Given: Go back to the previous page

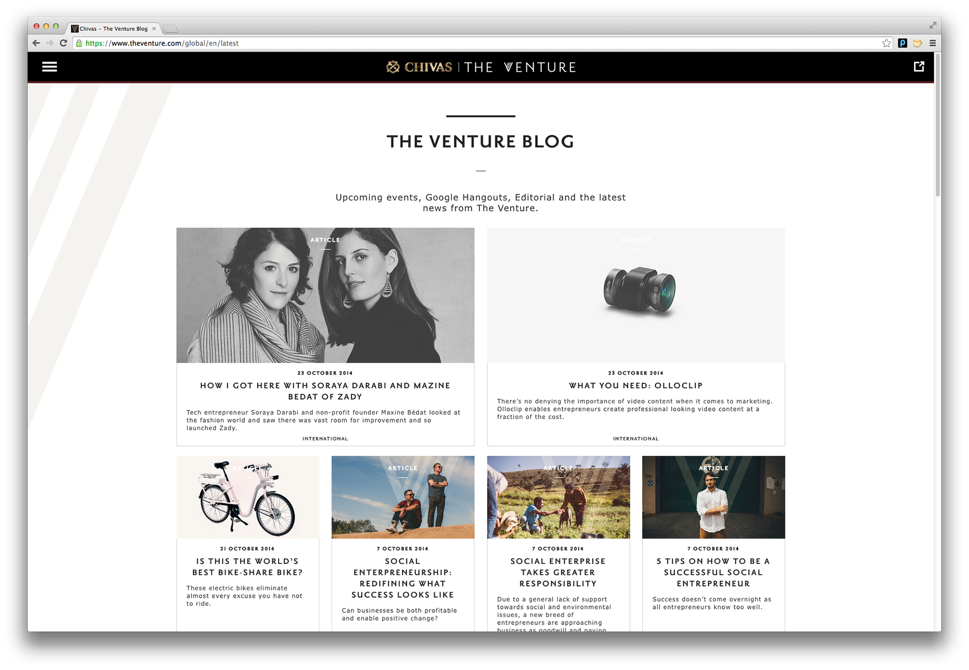Looking at the screenshot, I should pos(36,43).
